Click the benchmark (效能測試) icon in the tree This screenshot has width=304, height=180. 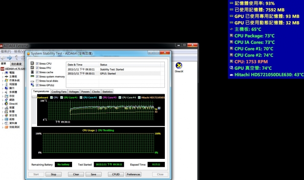pyautogui.click(x=6, y=127)
